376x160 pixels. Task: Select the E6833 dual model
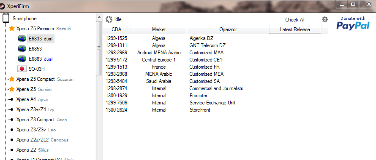pos(41,38)
